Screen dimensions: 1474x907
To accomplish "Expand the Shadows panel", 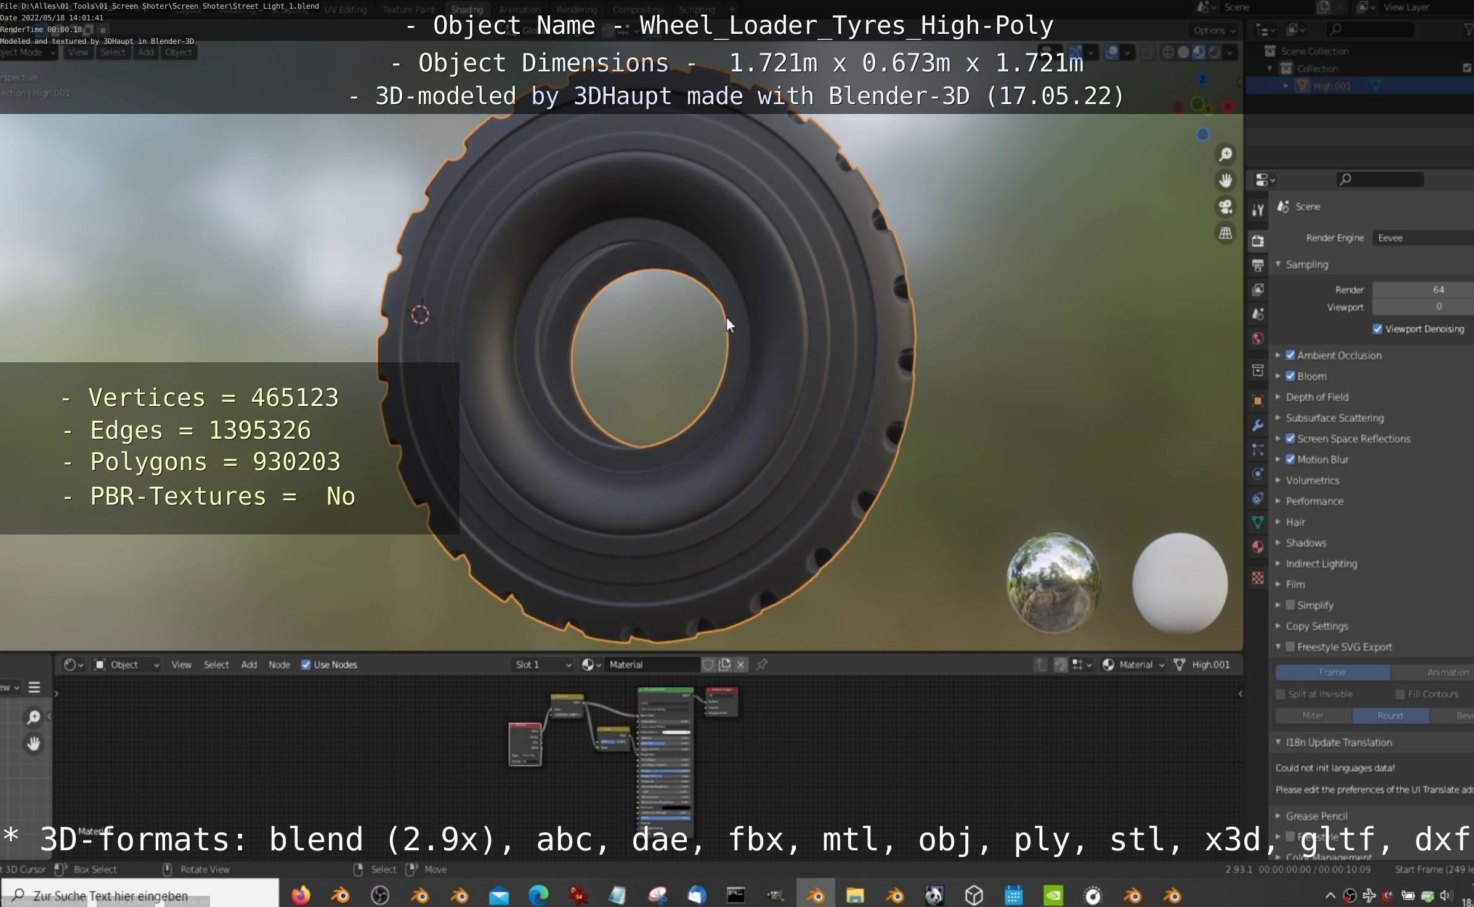I will (x=1306, y=543).
